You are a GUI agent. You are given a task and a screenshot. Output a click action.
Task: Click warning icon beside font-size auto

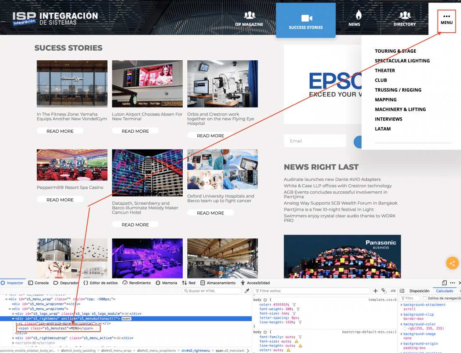[x=296, y=342]
